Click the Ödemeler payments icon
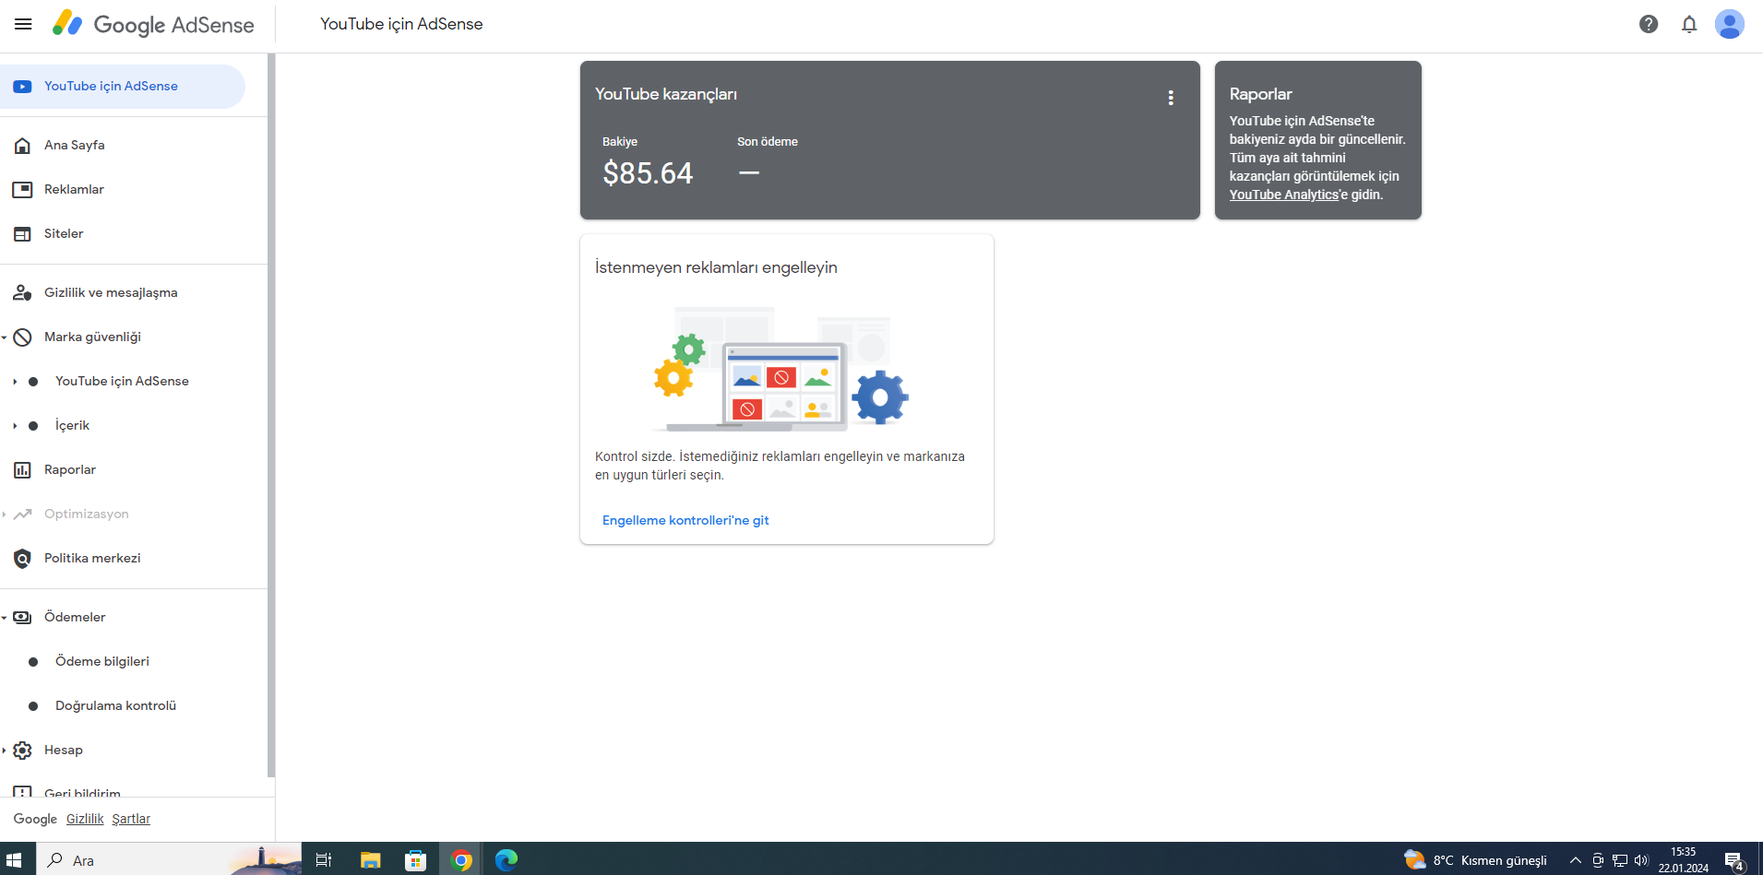Image resolution: width=1763 pixels, height=875 pixels. pos(22,618)
